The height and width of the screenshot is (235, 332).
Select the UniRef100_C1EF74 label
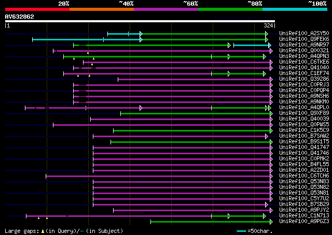pyautogui.click(x=304, y=74)
